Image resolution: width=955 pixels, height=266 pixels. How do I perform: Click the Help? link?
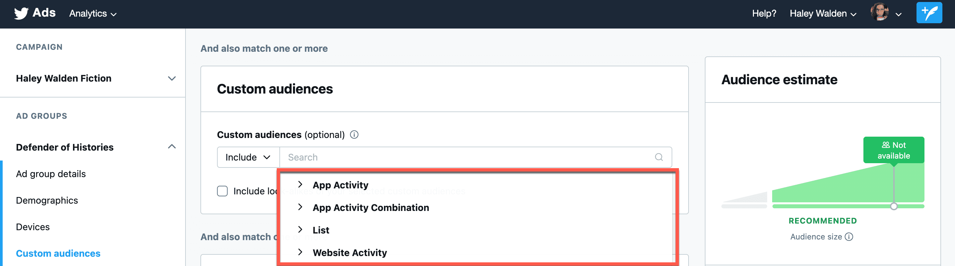(764, 14)
